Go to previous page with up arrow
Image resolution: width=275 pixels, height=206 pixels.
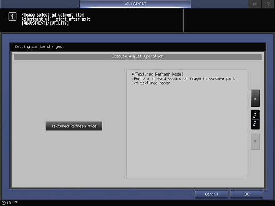pyautogui.click(x=255, y=98)
